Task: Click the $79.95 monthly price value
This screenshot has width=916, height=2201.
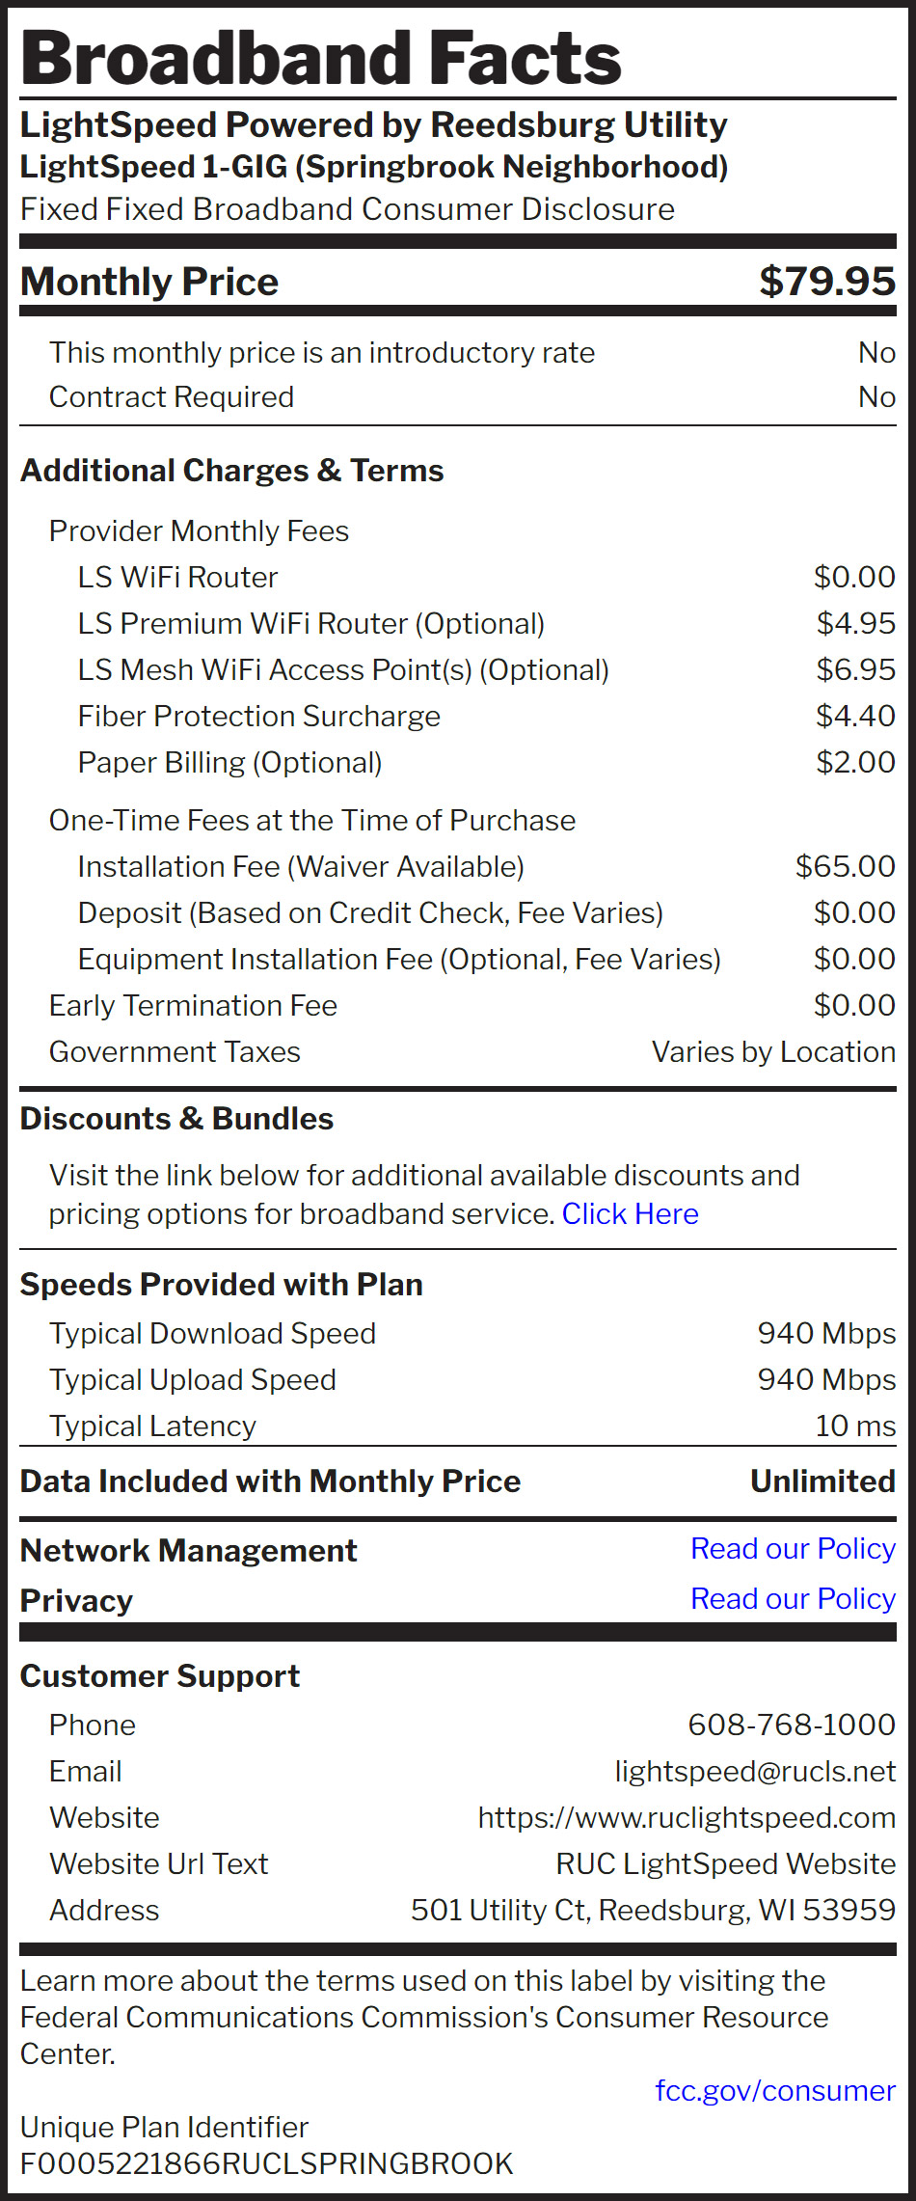Action: coord(827,281)
